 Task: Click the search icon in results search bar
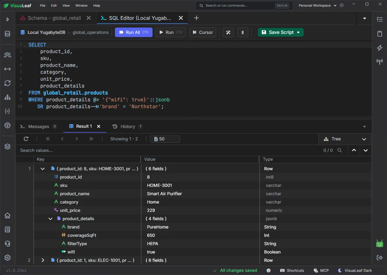pyautogui.click(x=340, y=150)
